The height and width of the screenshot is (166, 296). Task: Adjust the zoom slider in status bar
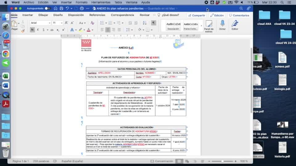pyautogui.click(x=222, y=161)
